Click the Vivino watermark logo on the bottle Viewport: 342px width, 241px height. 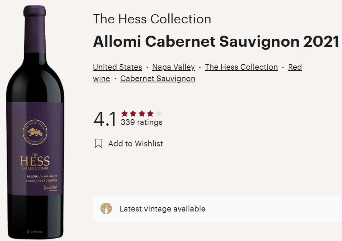click(35, 231)
